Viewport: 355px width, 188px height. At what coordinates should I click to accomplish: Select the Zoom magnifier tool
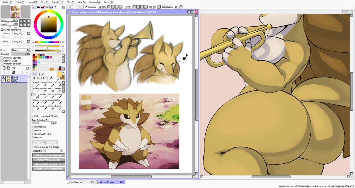click(x=38, y=78)
